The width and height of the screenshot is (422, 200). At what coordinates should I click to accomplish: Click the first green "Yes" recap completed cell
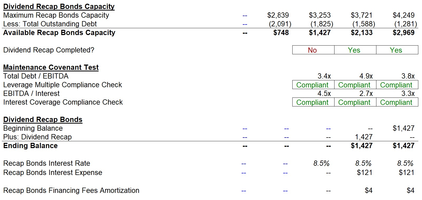[355, 50]
